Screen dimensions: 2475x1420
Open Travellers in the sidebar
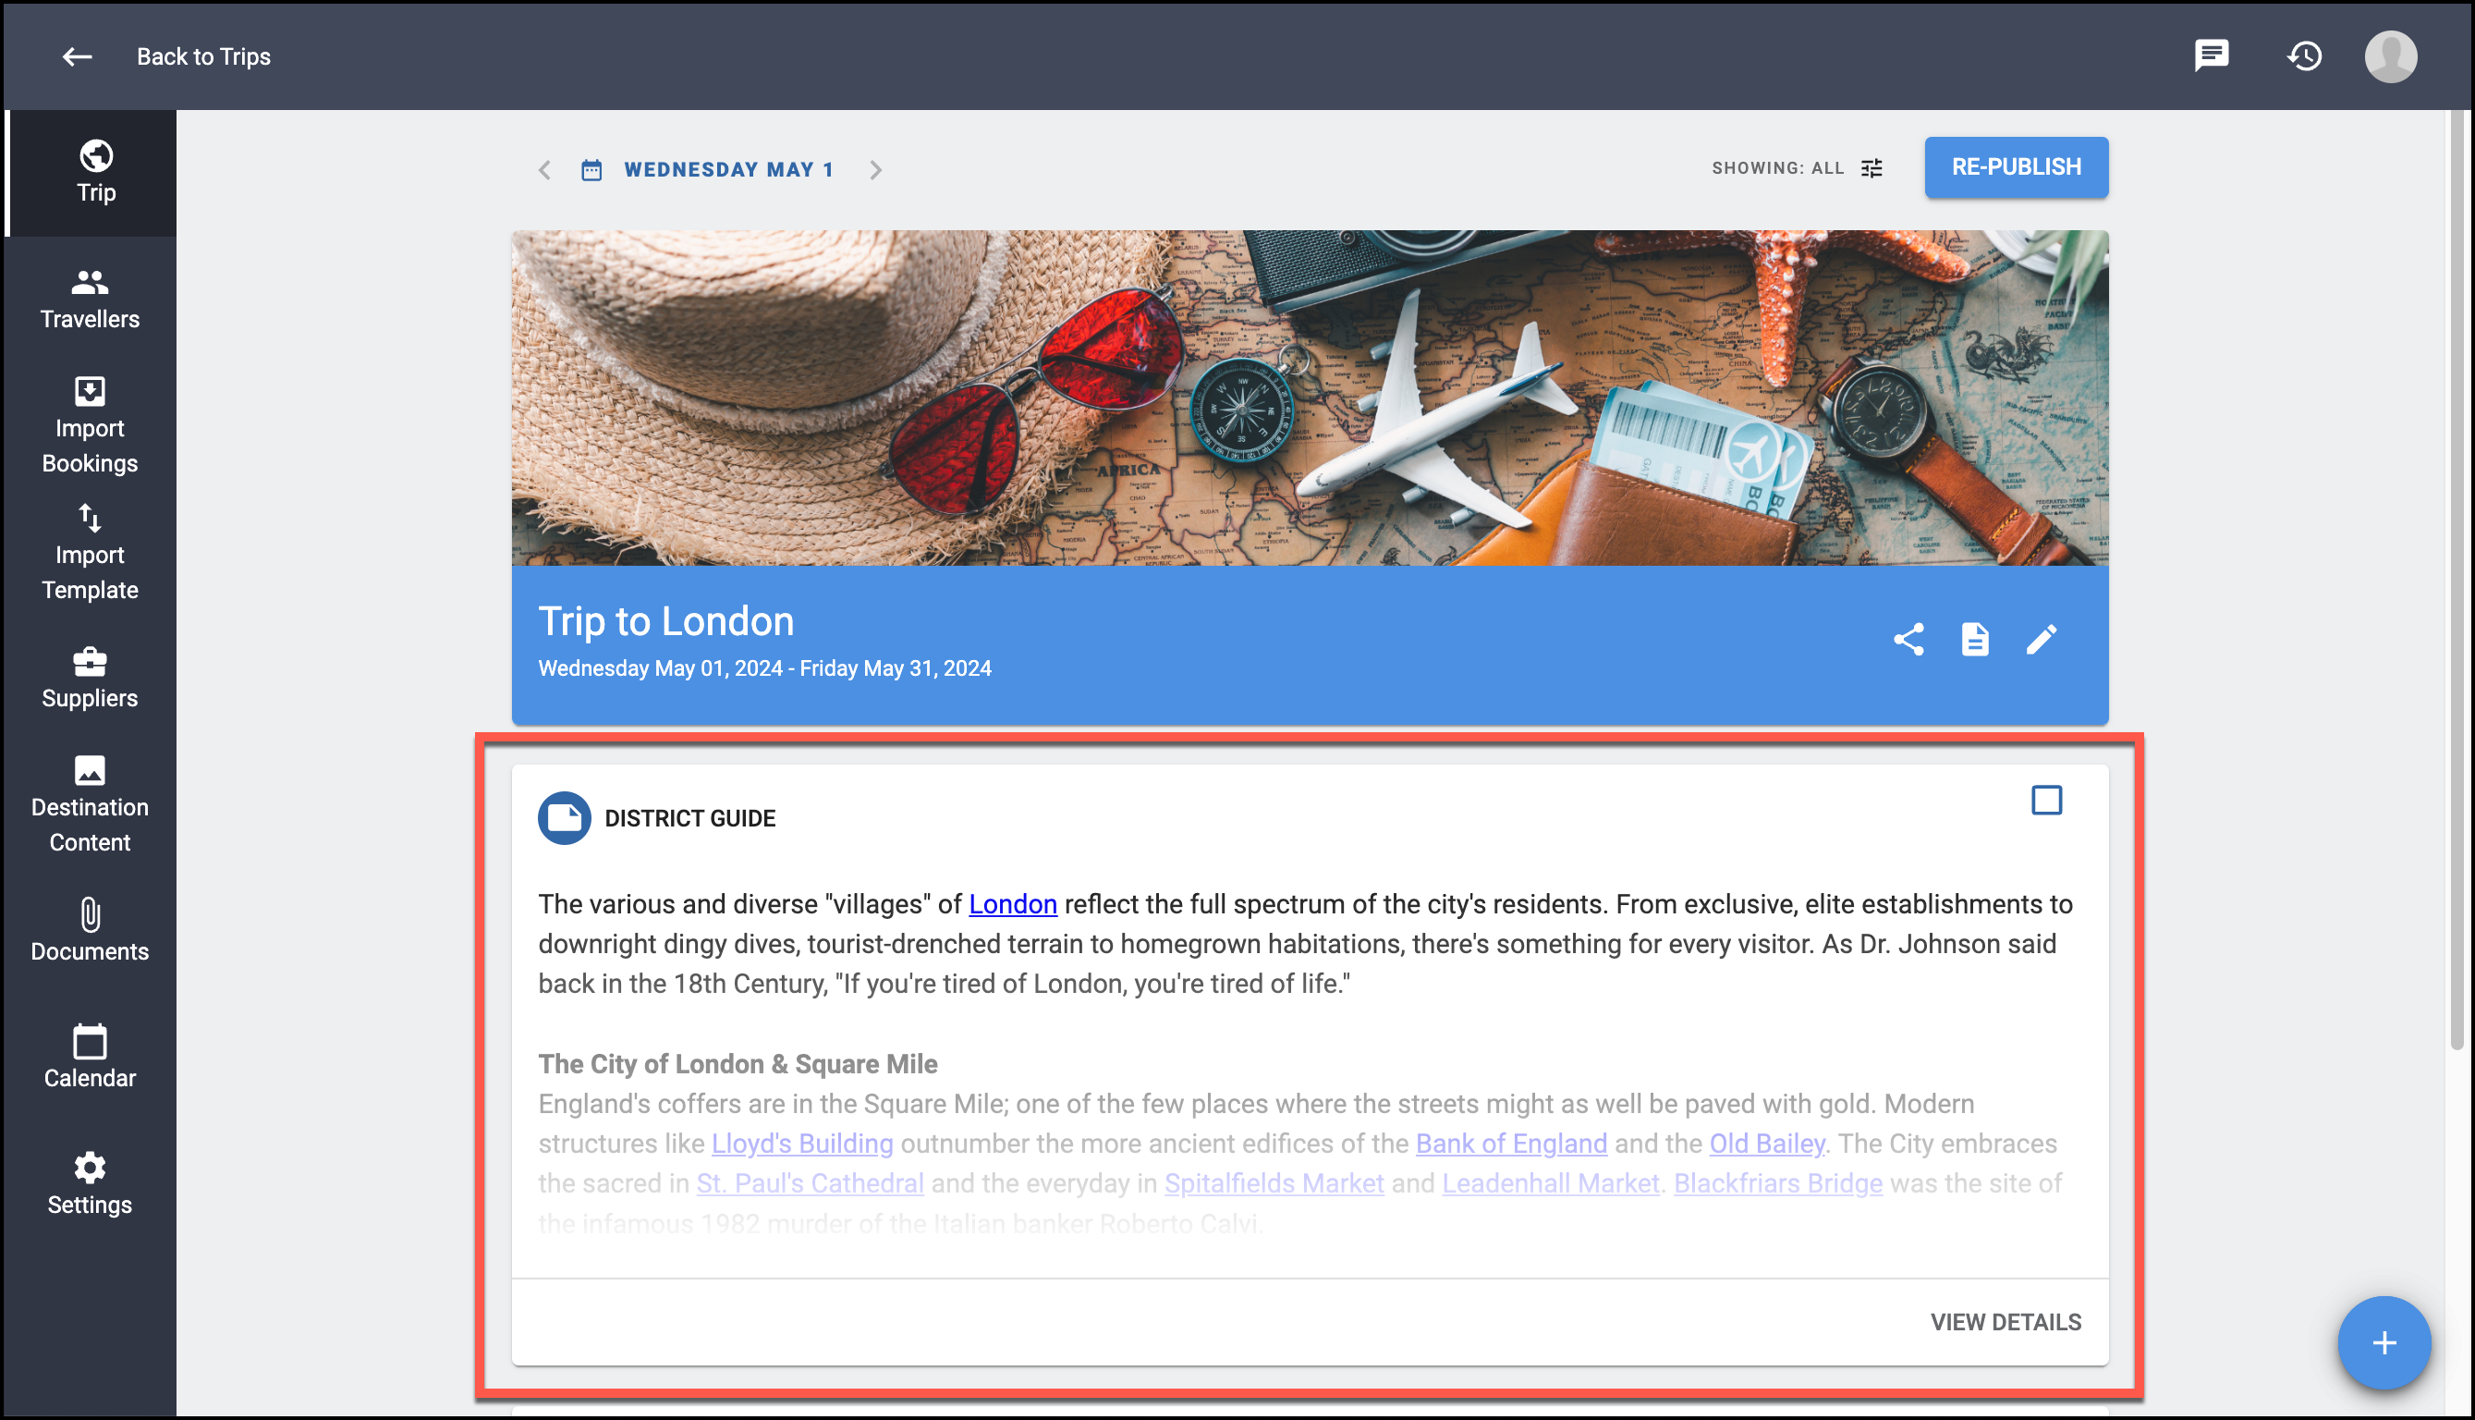(90, 299)
